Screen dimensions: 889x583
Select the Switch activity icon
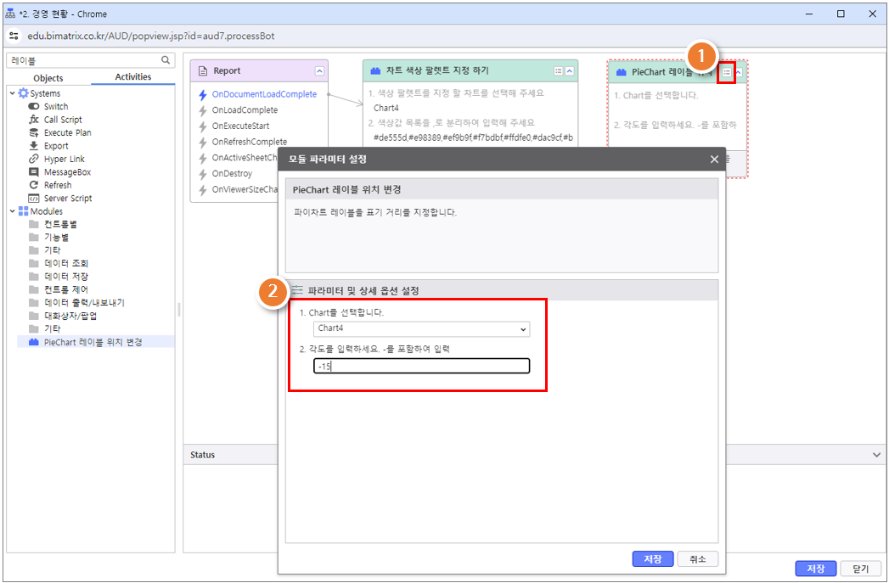34,107
